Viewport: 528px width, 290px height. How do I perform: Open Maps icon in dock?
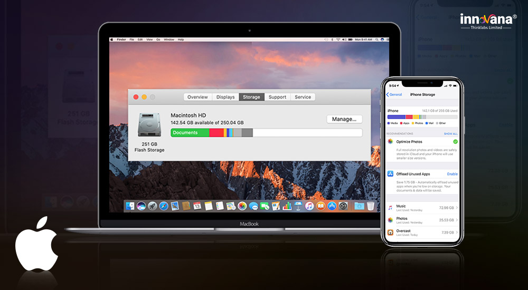(231, 206)
